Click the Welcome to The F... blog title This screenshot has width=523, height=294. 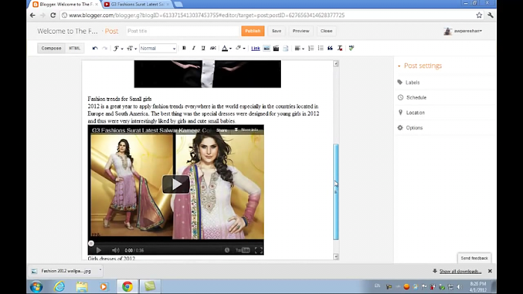(x=67, y=31)
